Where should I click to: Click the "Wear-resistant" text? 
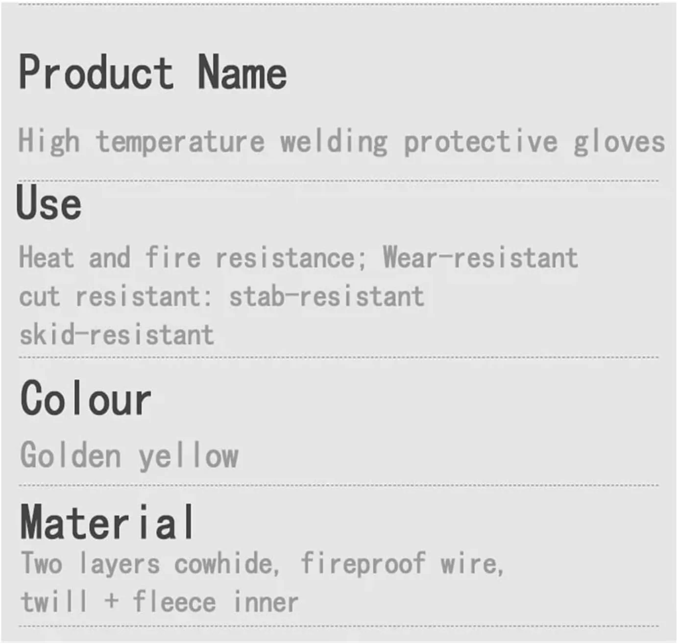[x=480, y=258]
